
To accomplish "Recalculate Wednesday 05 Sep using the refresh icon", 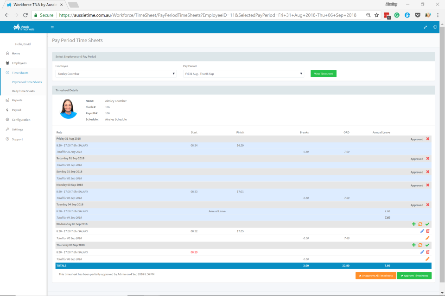I will coord(420,224).
